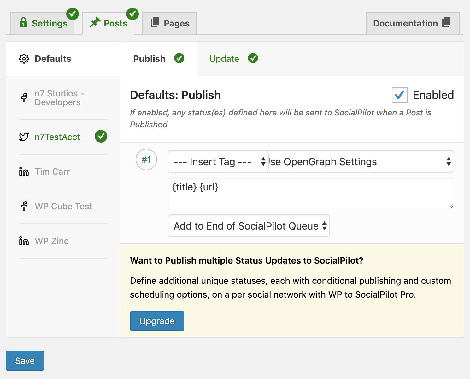Switch to the Pages tab

(x=169, y=23)
